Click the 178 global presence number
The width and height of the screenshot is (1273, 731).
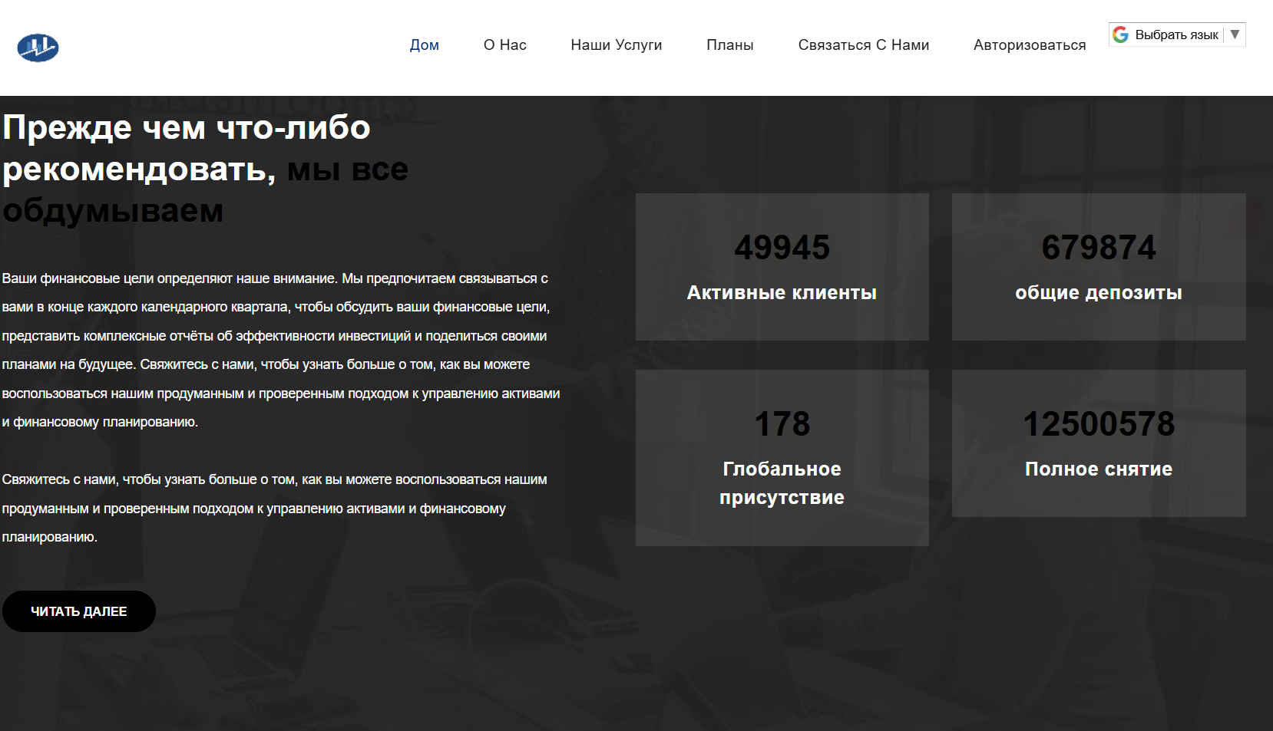point(782,424)
